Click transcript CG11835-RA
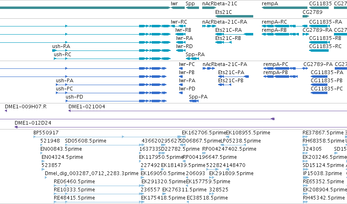347x204 pixels. pos(325,22)
